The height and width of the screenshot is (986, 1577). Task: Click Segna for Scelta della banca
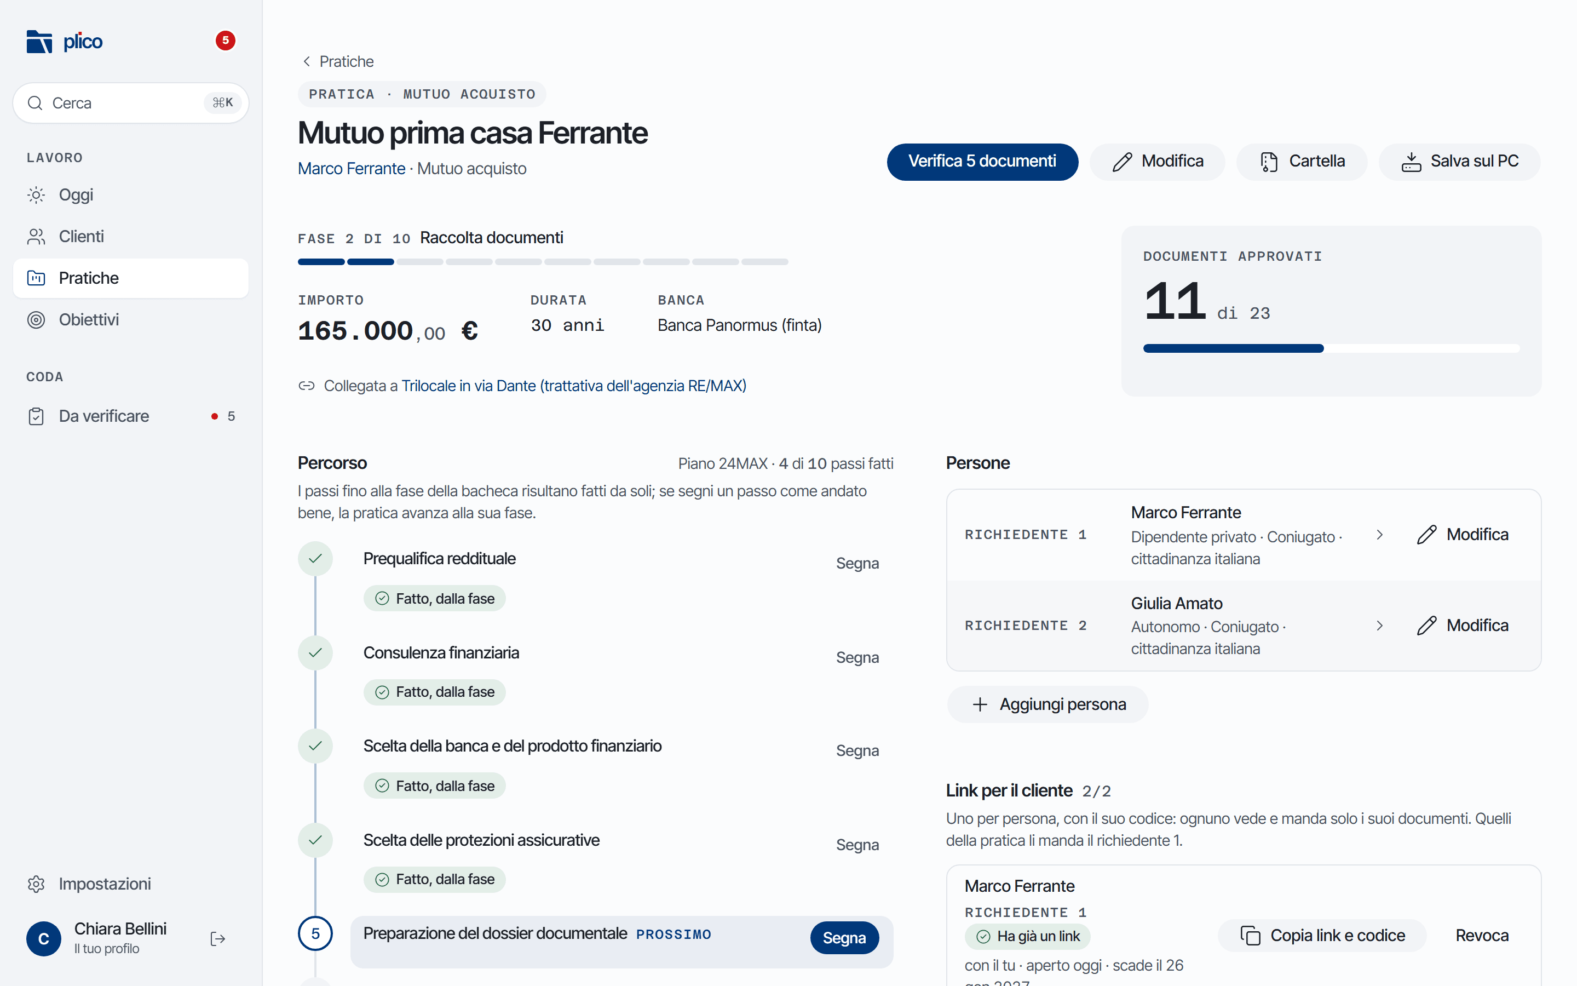(857, 750)
